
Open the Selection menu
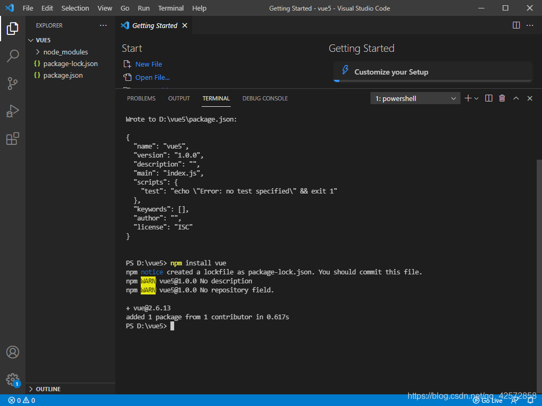(x=75, y=8)
